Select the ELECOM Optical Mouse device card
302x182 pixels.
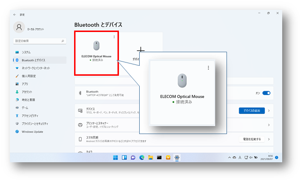click(96, 53)
